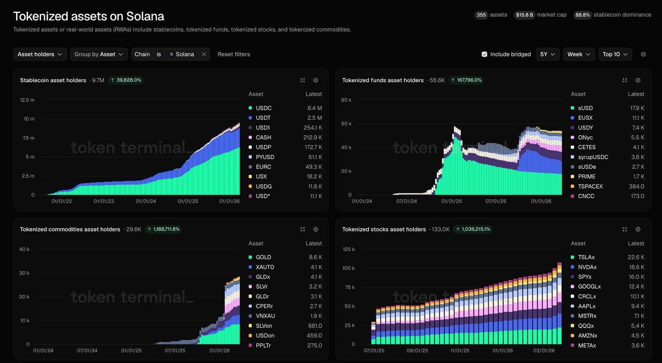
Task: Toggle TSLAx series in stocks legend
Action: pyautogui.click(x=587, y=257)
